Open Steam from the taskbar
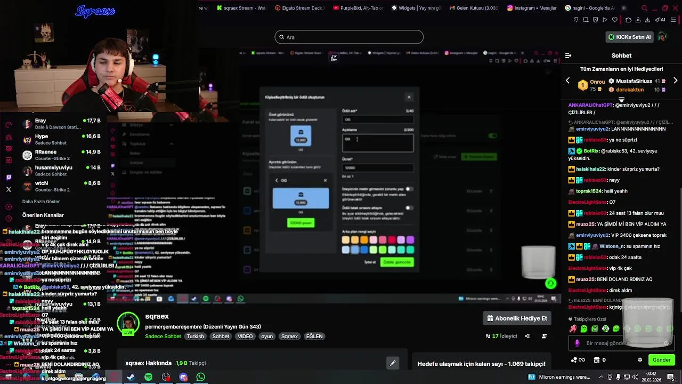Screen dimensions: 682x384 (x=131, y=377)
